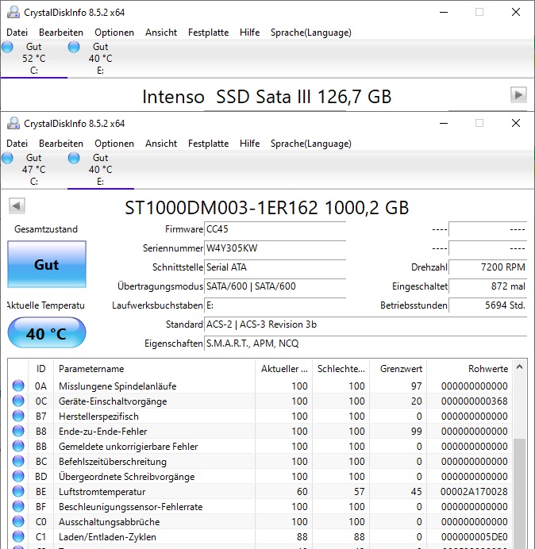Click the Schnittstelle field Serial ATA
The height and width of the screenshot is (549, 535).
click(275, 267)
